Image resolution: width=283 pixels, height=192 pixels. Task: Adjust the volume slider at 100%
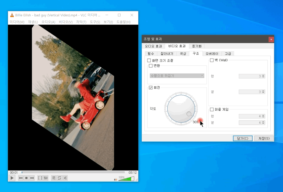pos(126,179)
